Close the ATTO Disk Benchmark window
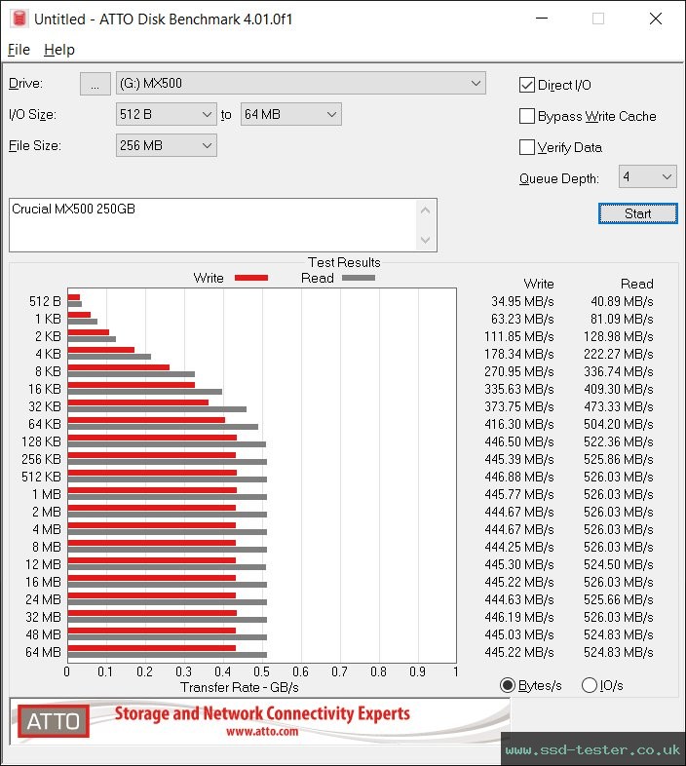The width and height of the screenshot is (686, 766). tap(656, 19)
